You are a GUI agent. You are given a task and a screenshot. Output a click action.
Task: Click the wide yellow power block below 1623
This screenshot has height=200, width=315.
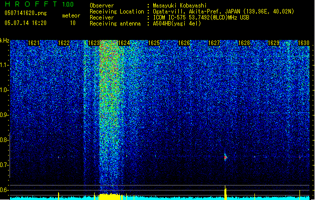click(x=110, y=197)
